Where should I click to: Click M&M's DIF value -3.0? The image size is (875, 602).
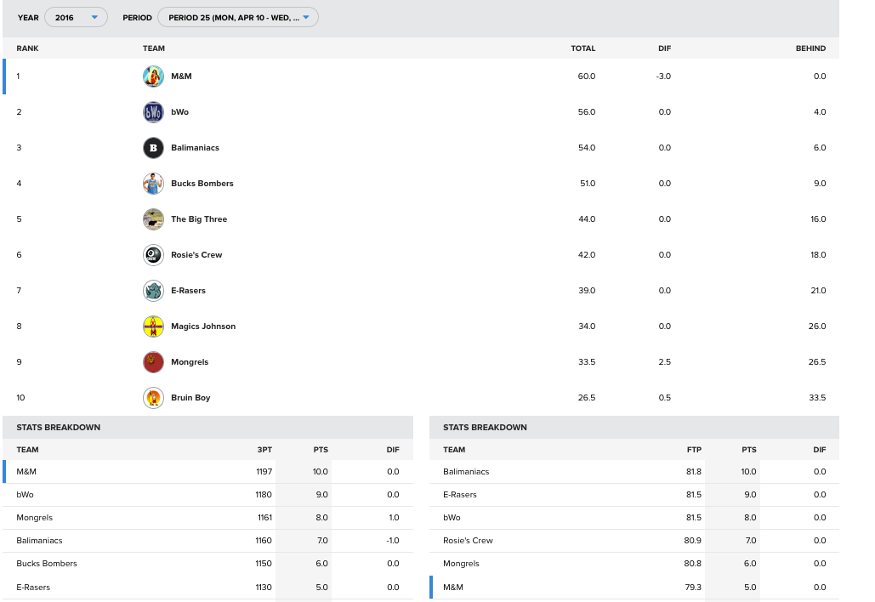[x=663, y=77]
